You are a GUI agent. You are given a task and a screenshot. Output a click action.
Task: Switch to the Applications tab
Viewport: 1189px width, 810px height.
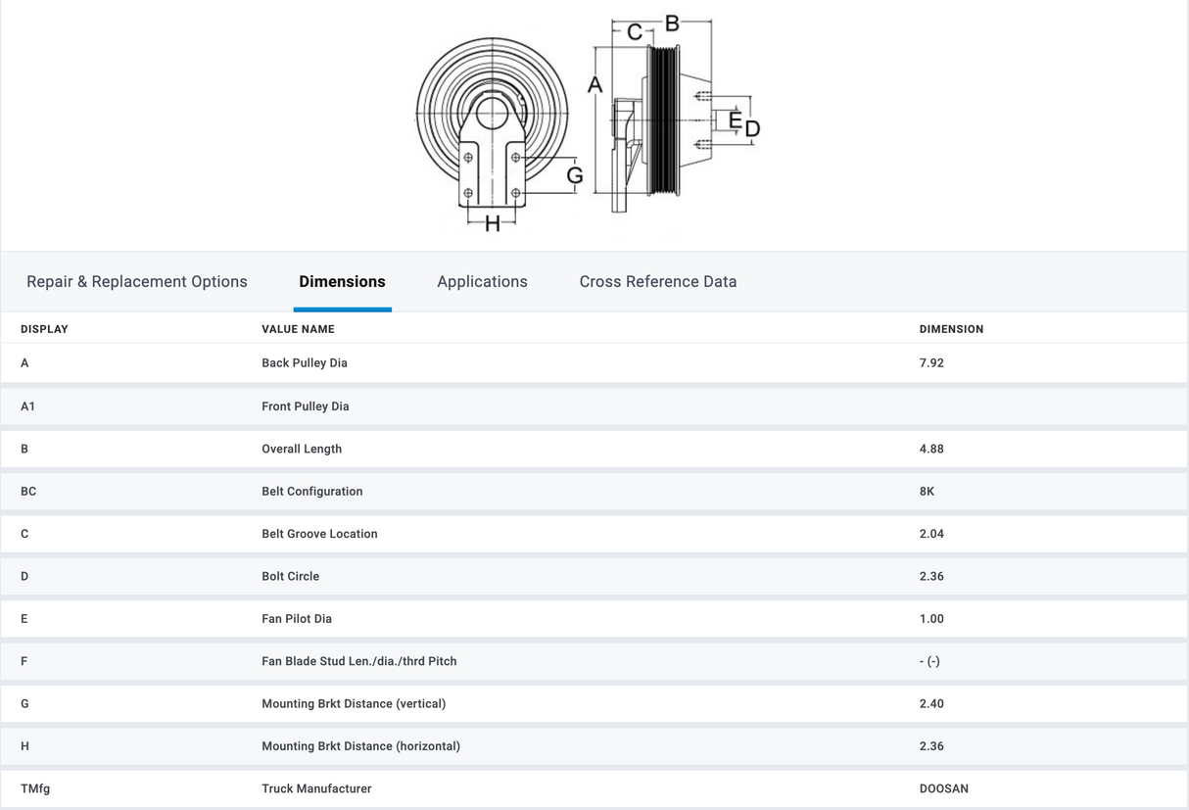click(x=482, y=282)
